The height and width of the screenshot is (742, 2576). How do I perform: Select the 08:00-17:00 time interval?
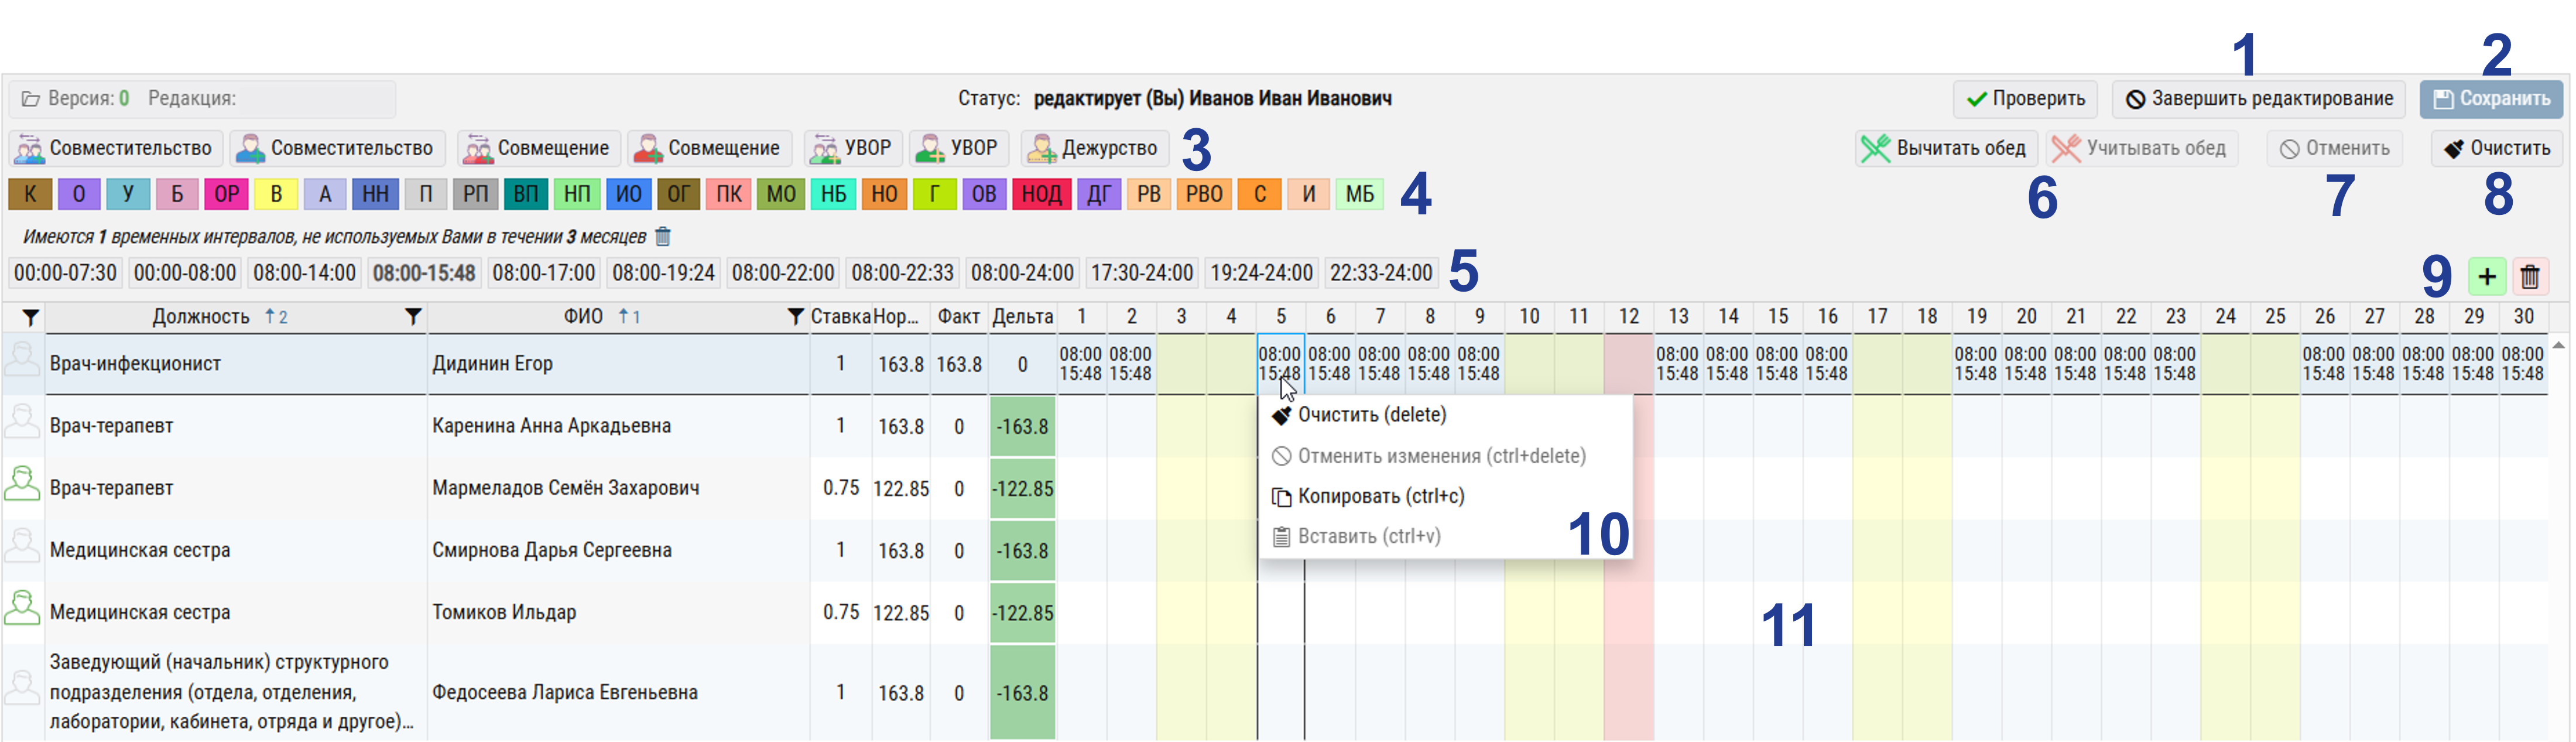[x=544, y=273]
